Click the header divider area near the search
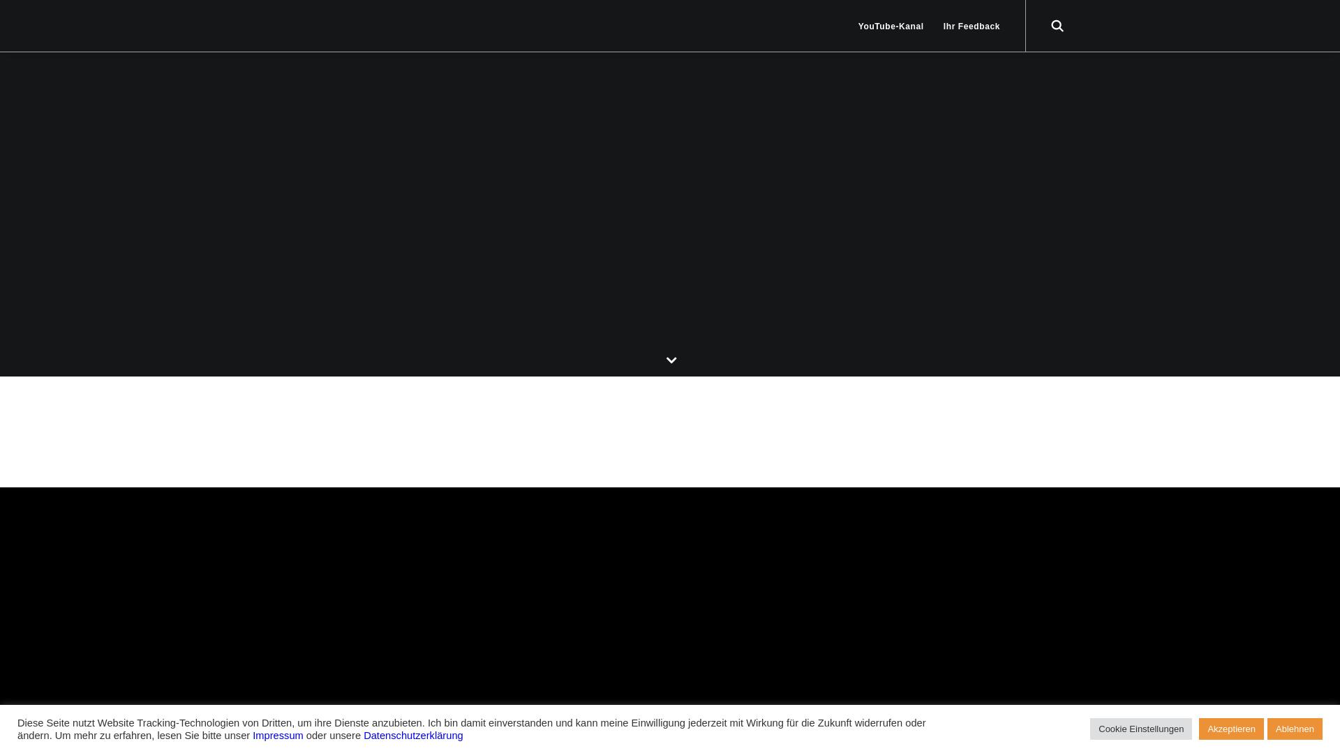Image resolution: width=1340 pixels, height=753 pixels. [1025, 26]
